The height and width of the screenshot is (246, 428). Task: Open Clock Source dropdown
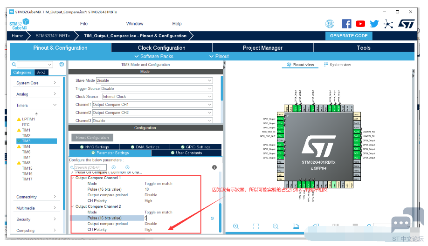click(x=157, y=97)
